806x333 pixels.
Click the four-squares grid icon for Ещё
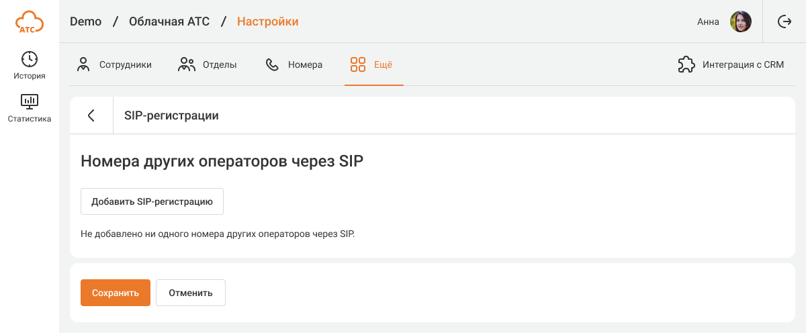(358, 65)
